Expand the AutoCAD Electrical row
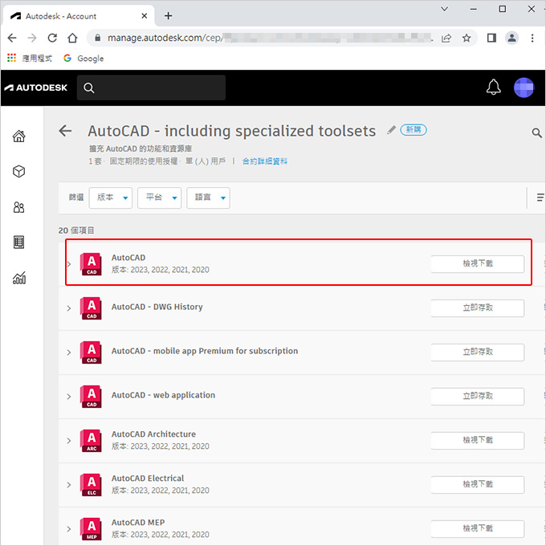546x546 pixels. (x=69, y=485)
